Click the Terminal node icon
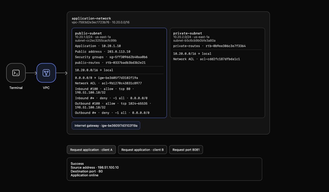Viewport: 329px width, 192px height. click(16, 73)
